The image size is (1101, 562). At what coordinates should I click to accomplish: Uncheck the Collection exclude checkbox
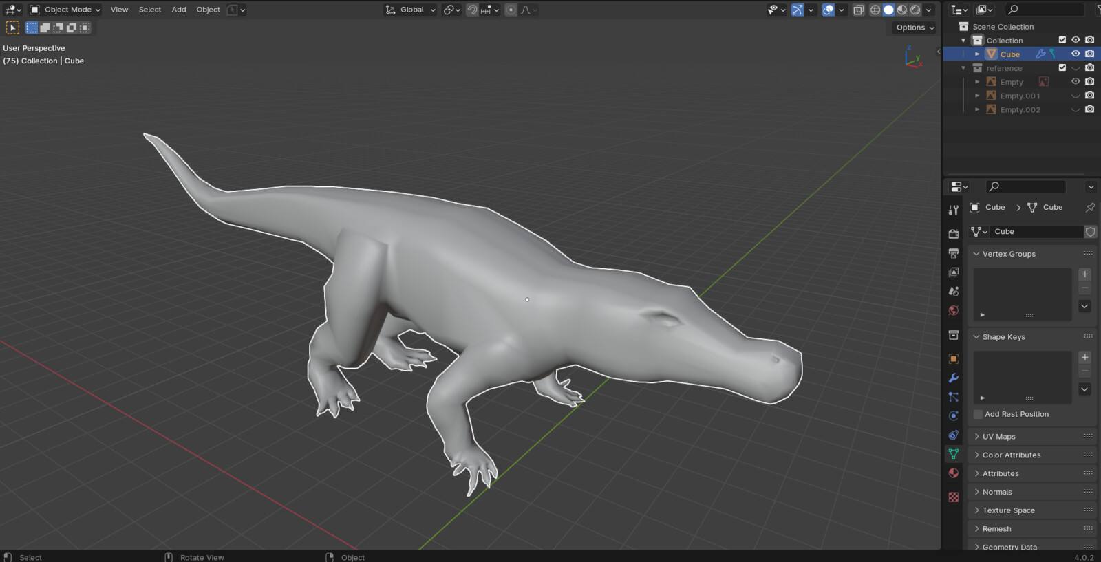coord(1062,40)
